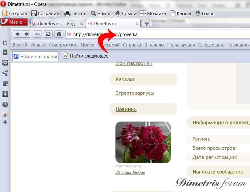Click the Найти magnifier icon on the toolbar
Image resolution: width=250 pixels, height=192 pixels.
click(93, 13)
